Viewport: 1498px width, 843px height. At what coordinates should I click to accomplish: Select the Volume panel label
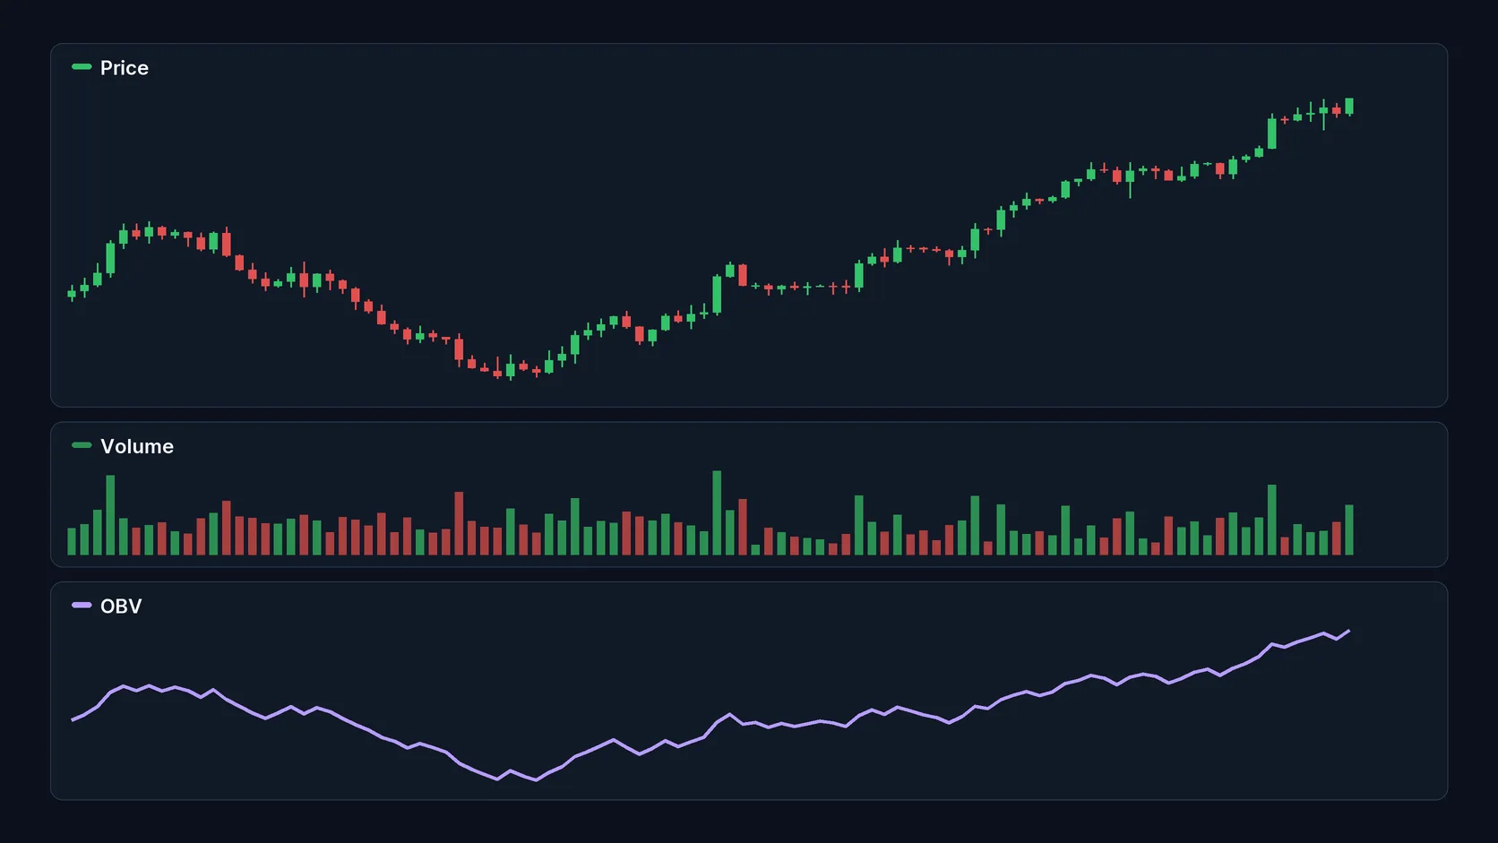(137, 446)
